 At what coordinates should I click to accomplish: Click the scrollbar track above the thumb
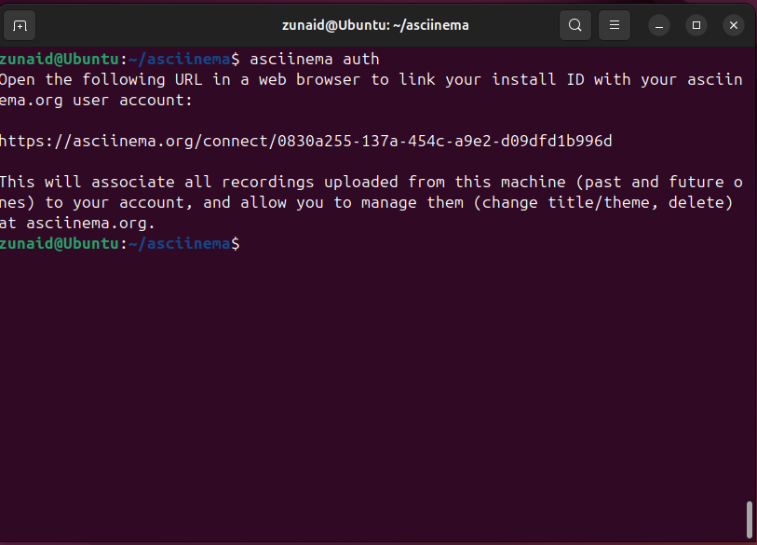tap(750, 279)
